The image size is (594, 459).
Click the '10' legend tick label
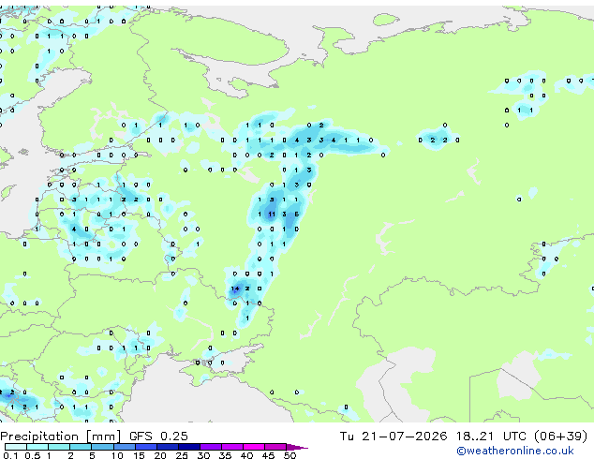117,455
